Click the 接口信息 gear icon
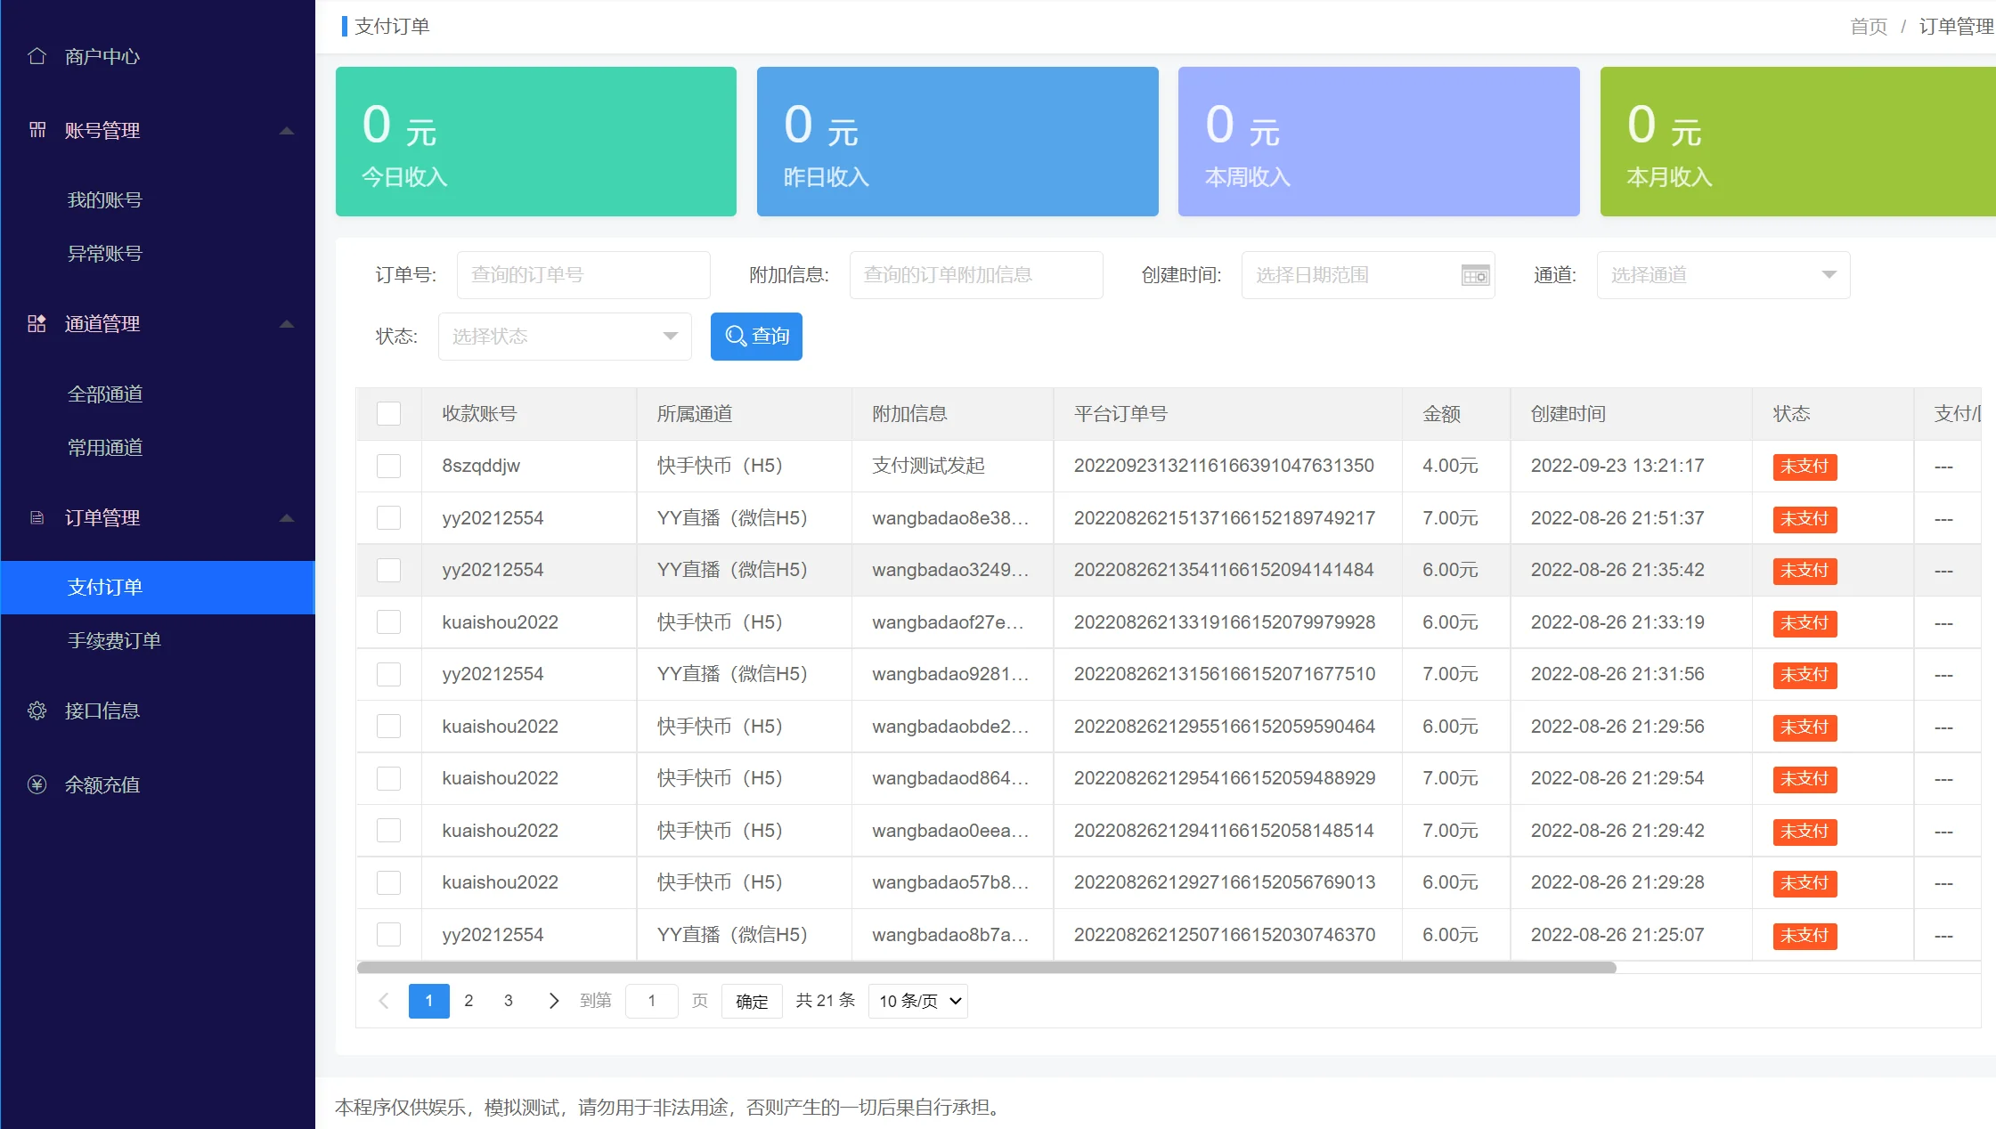The image size is (1996, 1129). (37, 711)
